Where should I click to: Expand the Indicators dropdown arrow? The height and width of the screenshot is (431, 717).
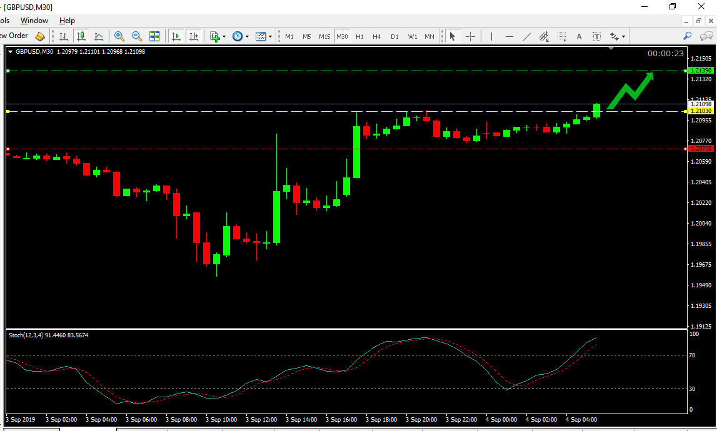[x=224, y=37]
